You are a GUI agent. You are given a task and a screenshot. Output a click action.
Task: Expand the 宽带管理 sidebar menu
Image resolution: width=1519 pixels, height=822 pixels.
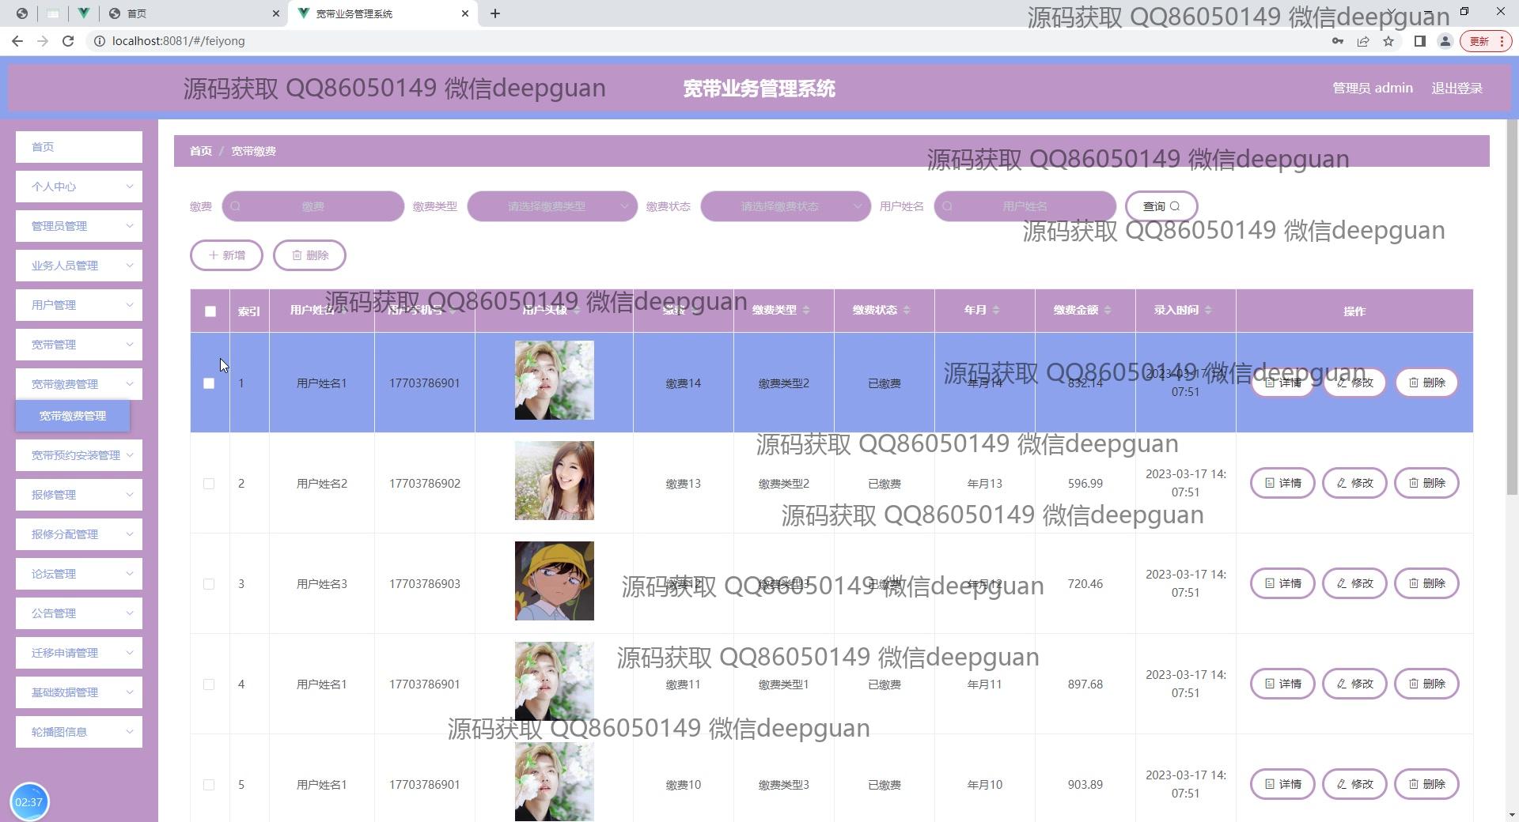(79, 345)
